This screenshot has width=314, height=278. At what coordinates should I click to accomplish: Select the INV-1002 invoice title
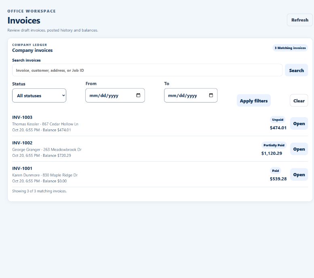pyautogui.click(x=22, y=143)
